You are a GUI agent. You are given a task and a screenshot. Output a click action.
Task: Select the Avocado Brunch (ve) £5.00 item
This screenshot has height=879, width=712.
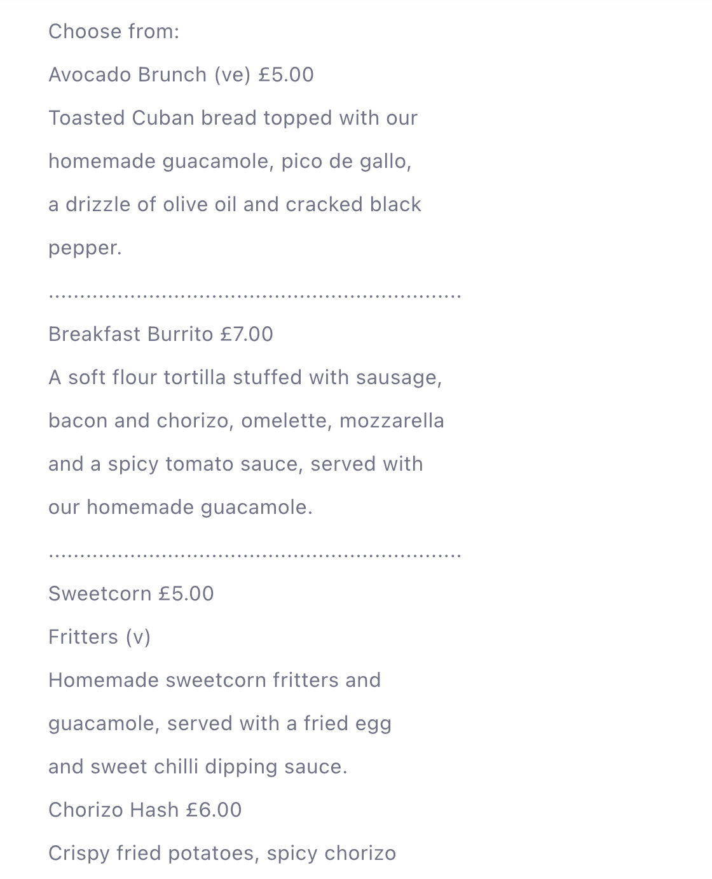181,75
